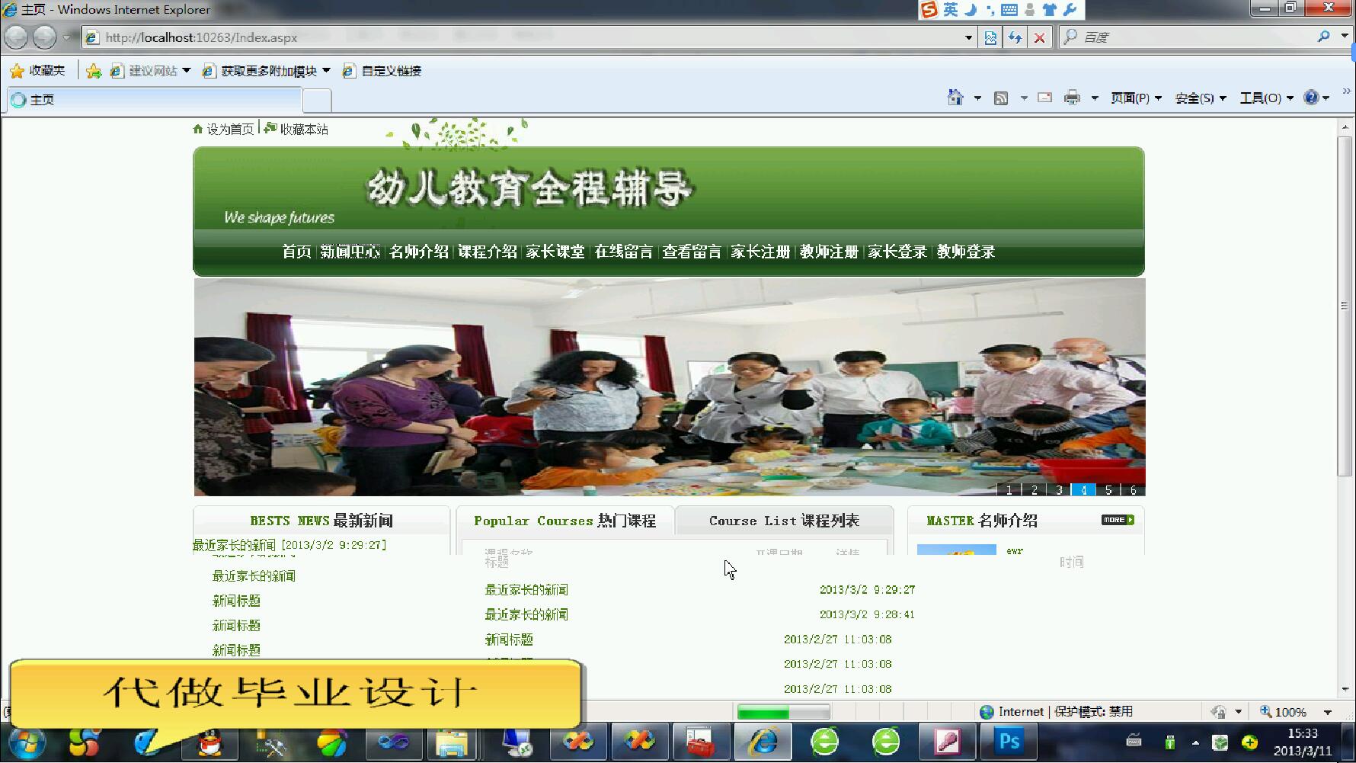Open 名师介绍 navigation link
The image size is (1356, 763).
tap(419, 252)
